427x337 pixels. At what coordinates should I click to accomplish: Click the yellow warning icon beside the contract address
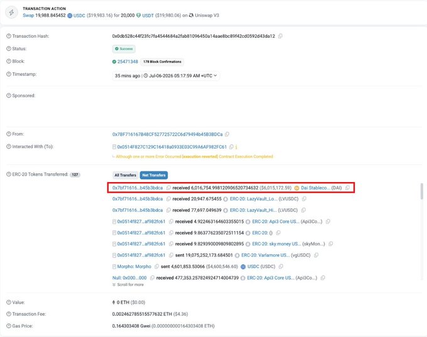[236, 147]
